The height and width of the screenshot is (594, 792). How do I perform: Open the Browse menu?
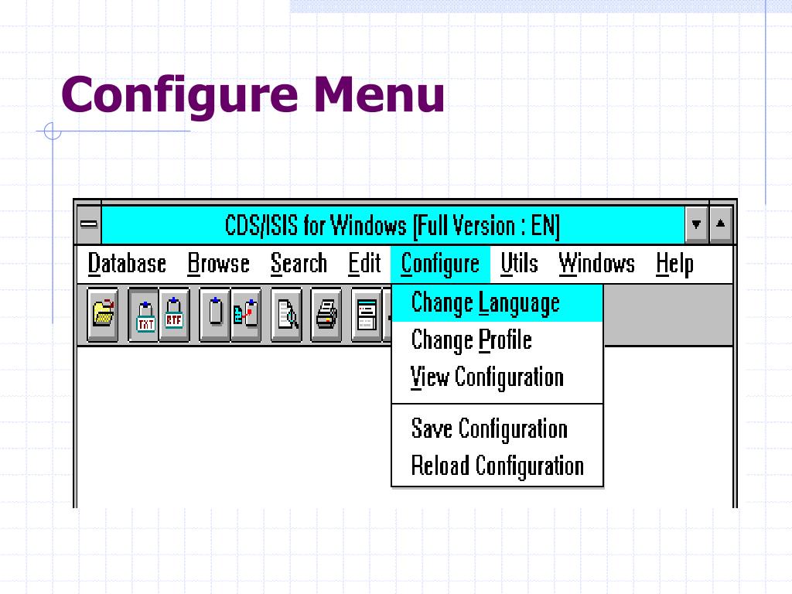(x=218, y=264)
